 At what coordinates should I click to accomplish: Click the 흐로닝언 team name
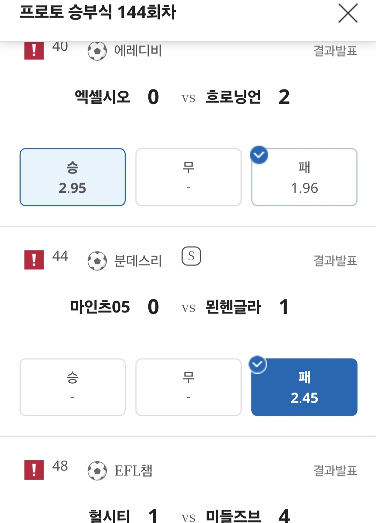[233, 97]
